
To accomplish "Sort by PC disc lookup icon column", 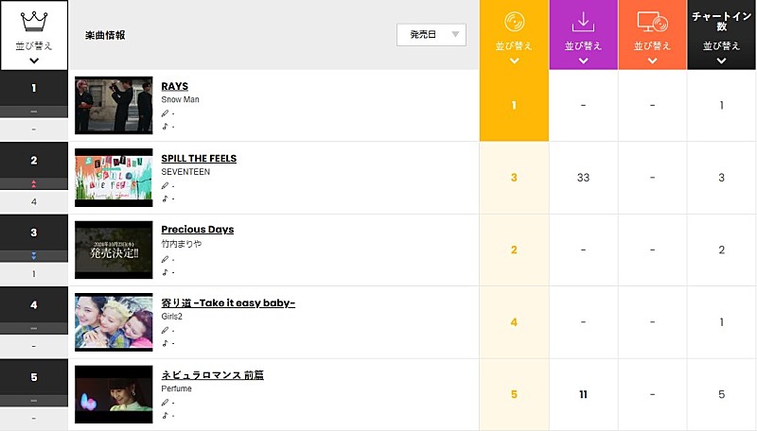I will pyautogui.click(x=652, y=21).
